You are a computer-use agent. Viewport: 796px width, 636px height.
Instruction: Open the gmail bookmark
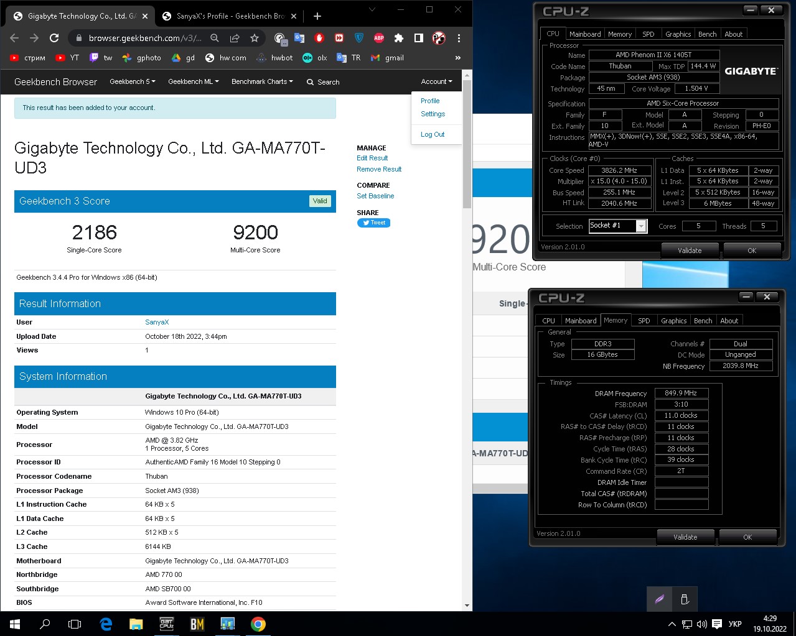(x=387, y=58)
